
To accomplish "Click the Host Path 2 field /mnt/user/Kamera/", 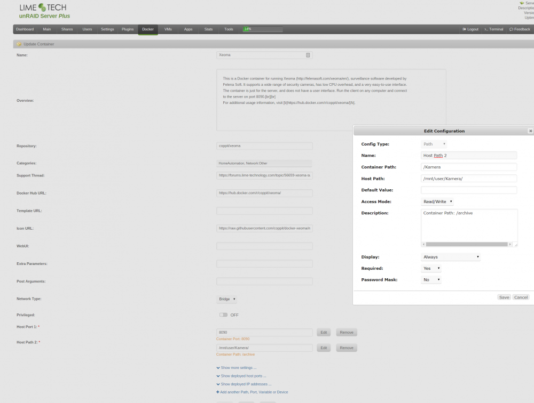I will [264, 348].
